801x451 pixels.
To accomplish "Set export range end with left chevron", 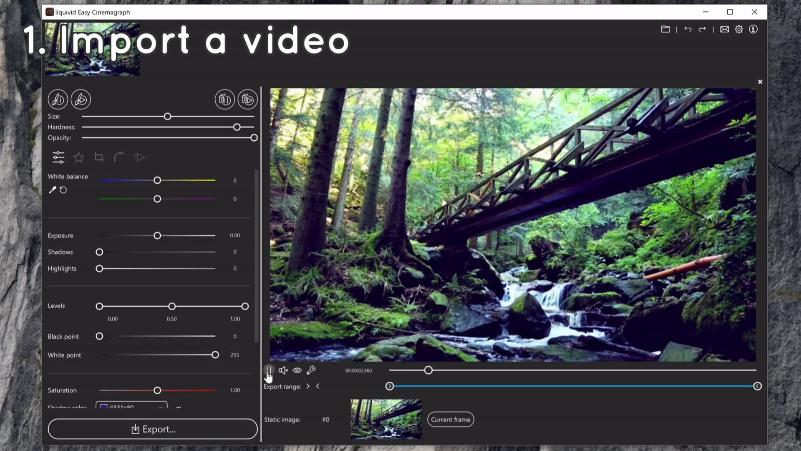I will coord(318,386).
